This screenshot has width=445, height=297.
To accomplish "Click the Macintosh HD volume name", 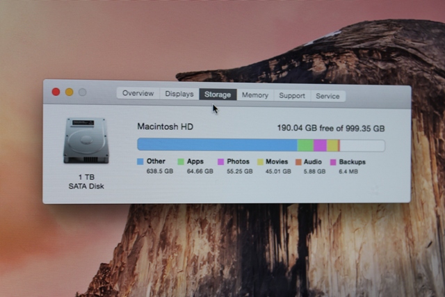I will click(165, 127).
